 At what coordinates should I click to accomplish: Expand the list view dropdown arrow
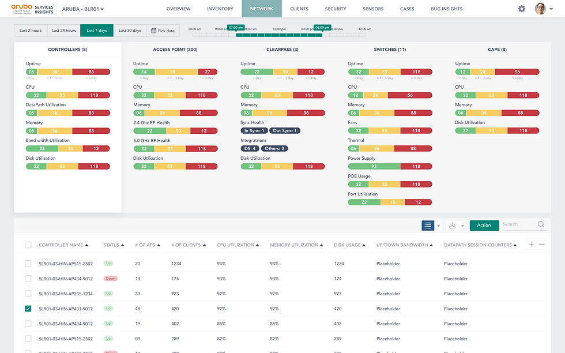[x=439, y=226]
